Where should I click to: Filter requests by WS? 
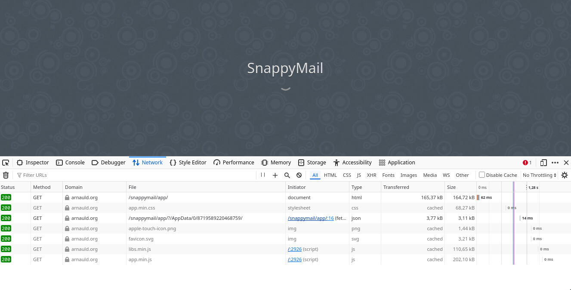coord(446,175)
